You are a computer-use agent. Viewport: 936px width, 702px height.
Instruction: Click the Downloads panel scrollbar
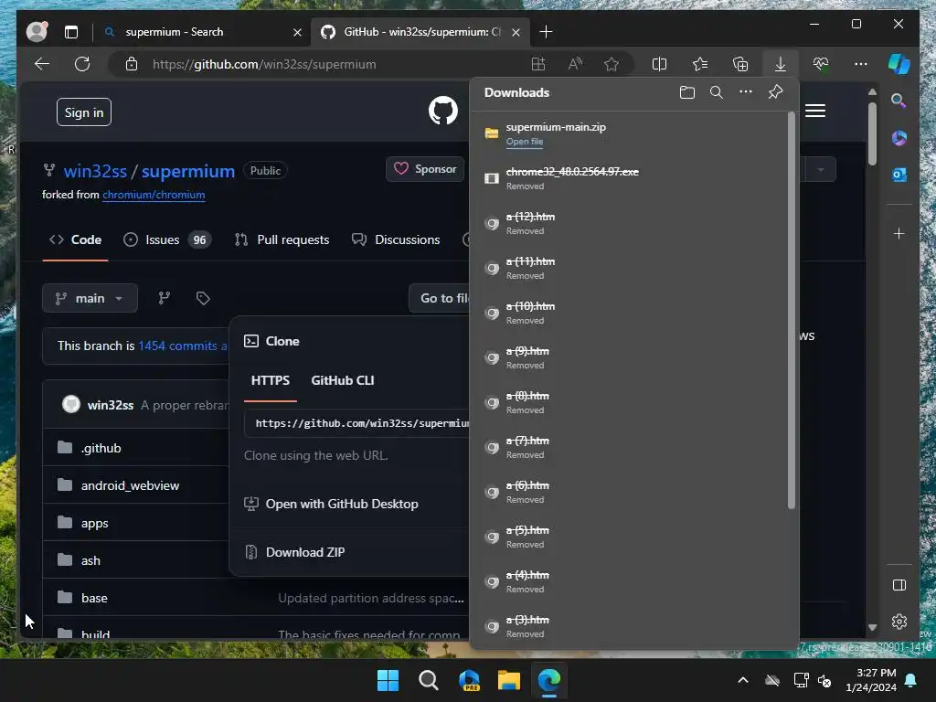(791, 311)
